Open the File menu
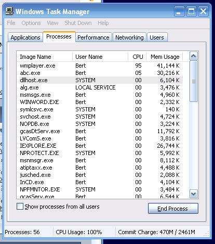This screenshot has height=244, width=215. pos(11,23)
